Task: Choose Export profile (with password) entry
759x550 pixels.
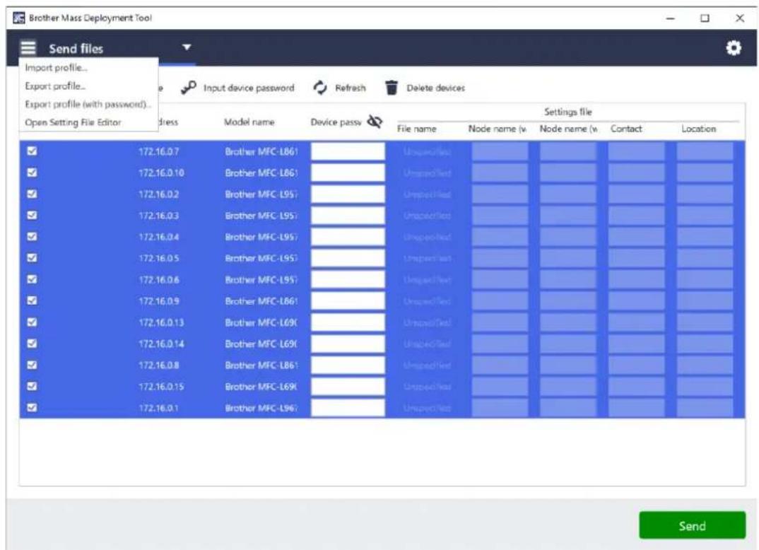Action: pos(88,104)
